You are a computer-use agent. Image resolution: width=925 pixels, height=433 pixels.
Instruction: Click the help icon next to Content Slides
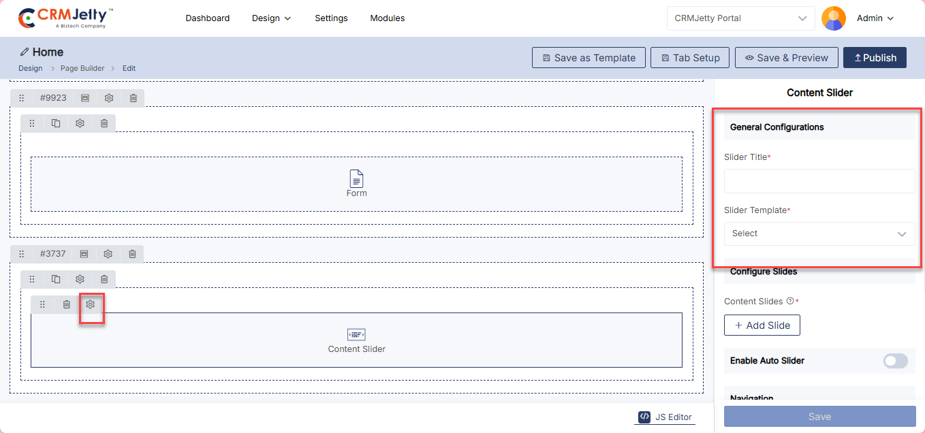click(790, 301)
